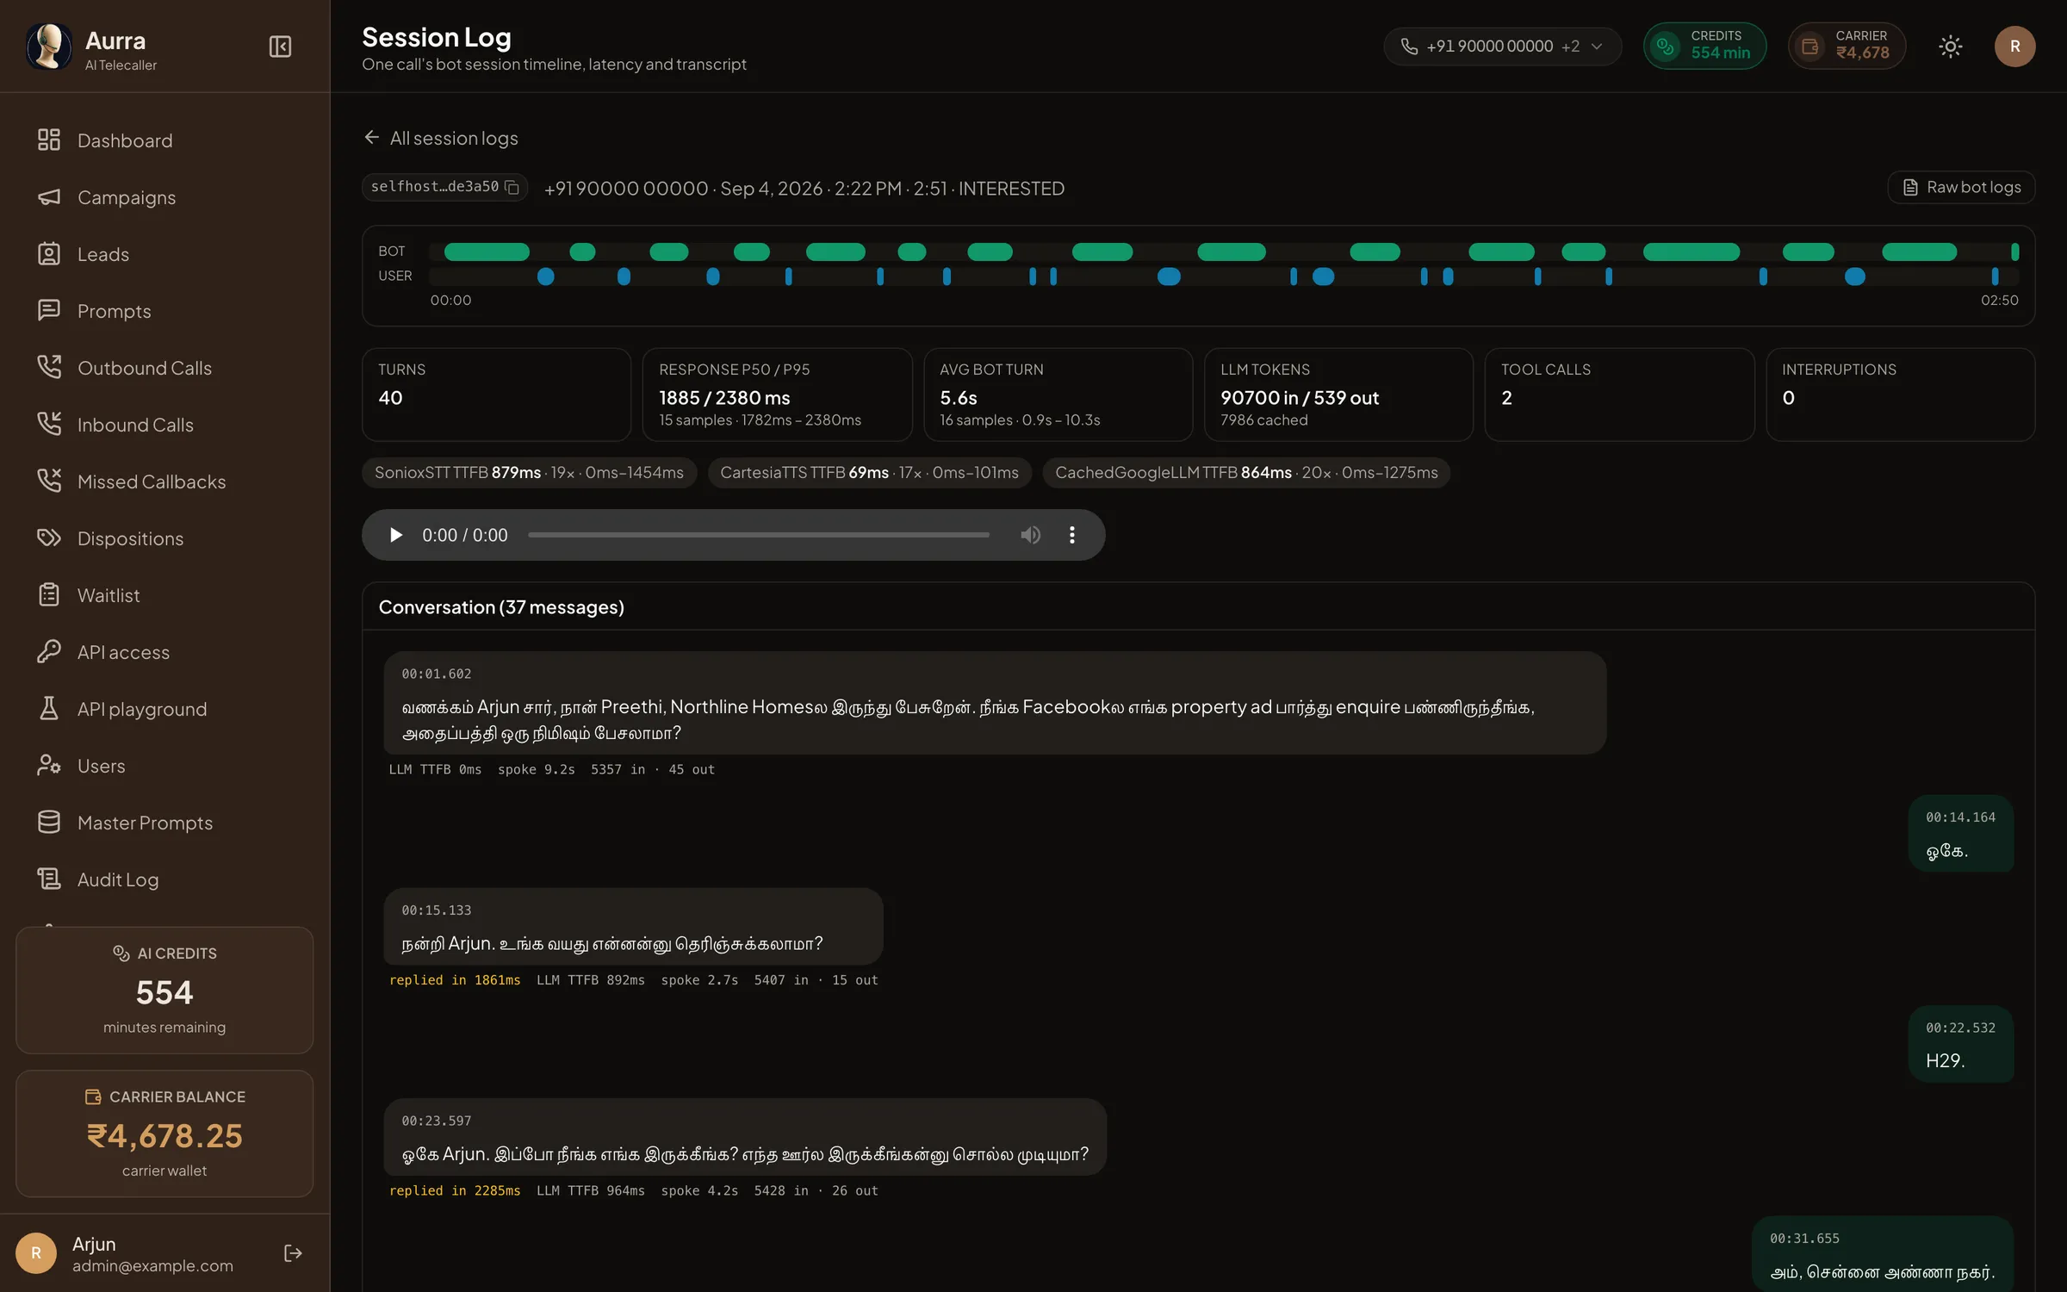Click the API access key icon
The image size is (2067, 1292).
tap(49, 651)
